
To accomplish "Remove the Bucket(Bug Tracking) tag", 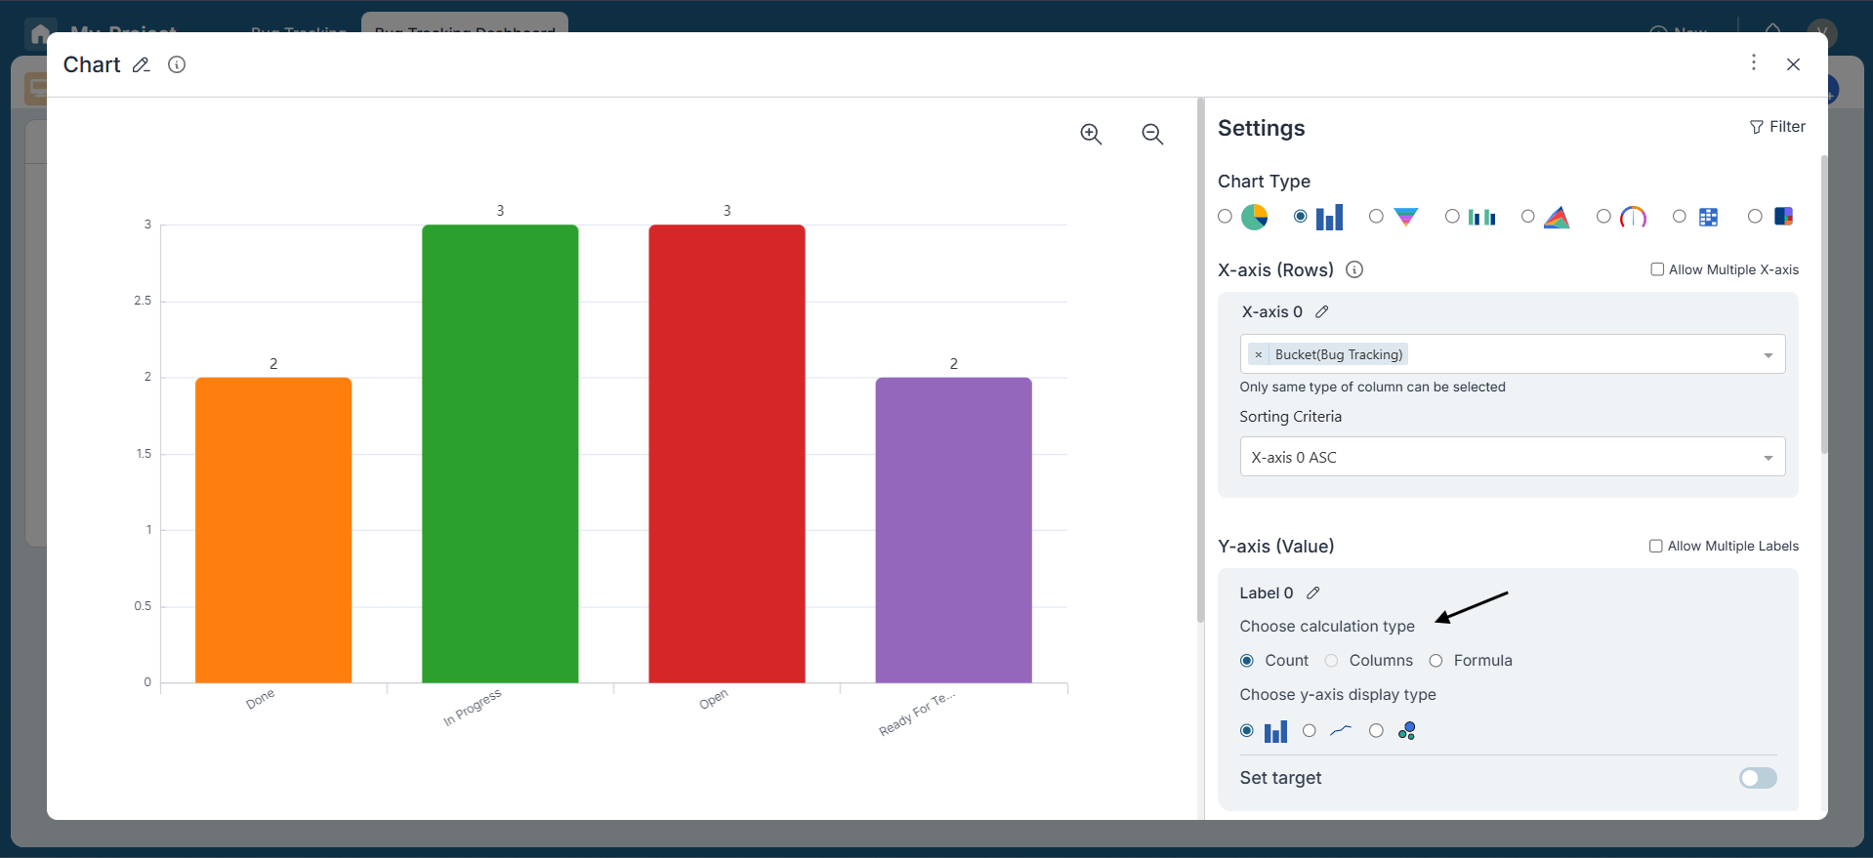I will click(x=1259, y=354).
